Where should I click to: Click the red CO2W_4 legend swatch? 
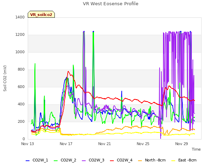point(112,161)
